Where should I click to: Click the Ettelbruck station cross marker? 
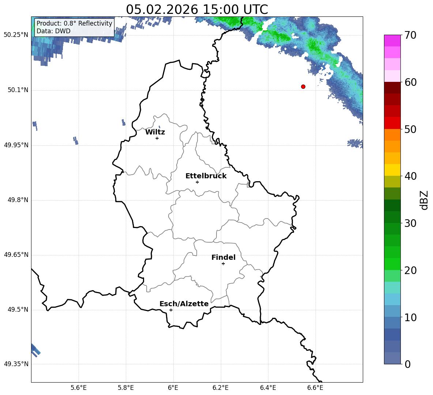(x=197, y=182)
